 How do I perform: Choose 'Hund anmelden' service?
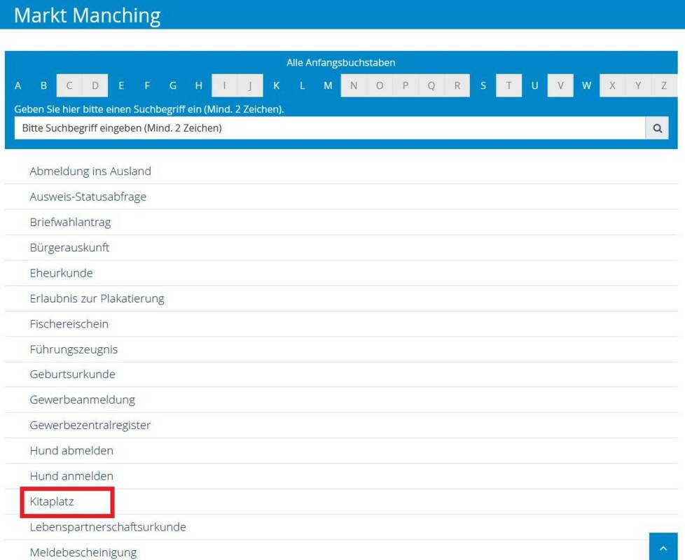[71, 476]
